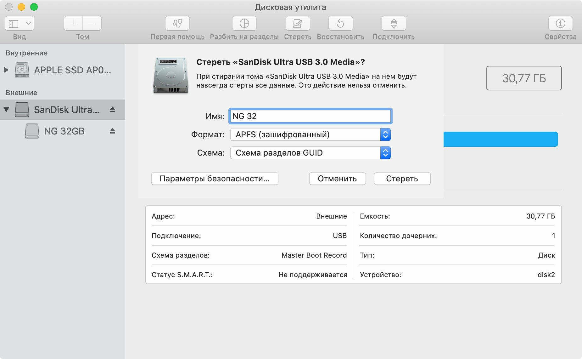The width and height of the screenshot is (582, 359).
Task: Click the Количество дочерних label
Action: point(398,236)
